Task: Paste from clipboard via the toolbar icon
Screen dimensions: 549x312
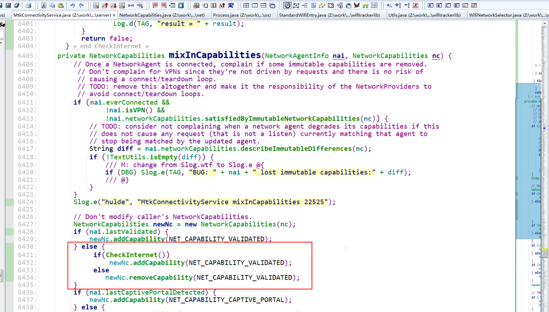Action: pyautogui.click(x=61, y=5)
